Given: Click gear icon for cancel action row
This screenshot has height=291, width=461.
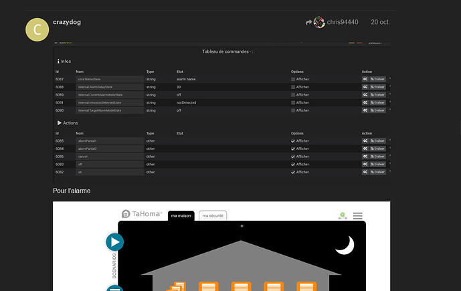Looking at the screenshot, I should [365, 157].
